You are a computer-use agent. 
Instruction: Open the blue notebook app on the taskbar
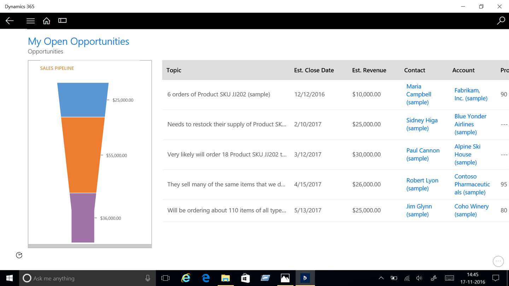[x=265, y=278]
